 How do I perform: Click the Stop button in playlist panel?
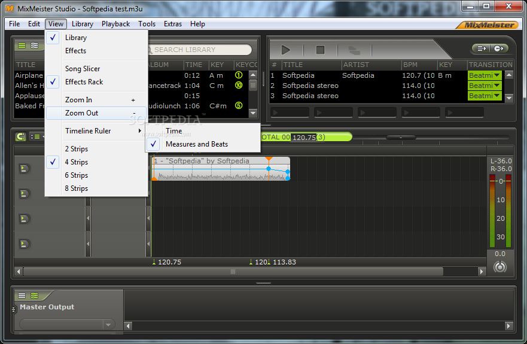tap(320, 50)
